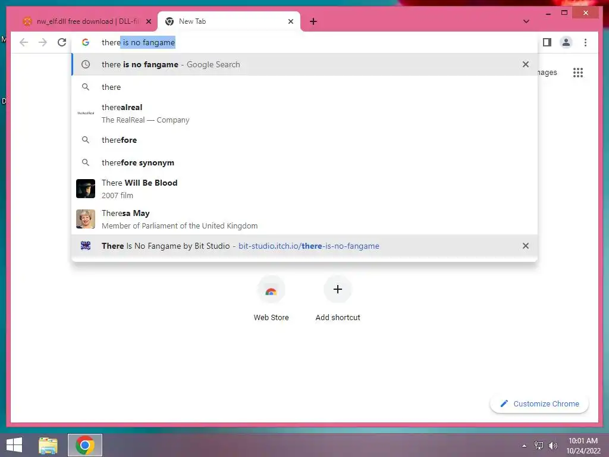Click magnifier icon beside 'therefore'
This screenshot has height=457, width=609.
(x=86, y=140)
